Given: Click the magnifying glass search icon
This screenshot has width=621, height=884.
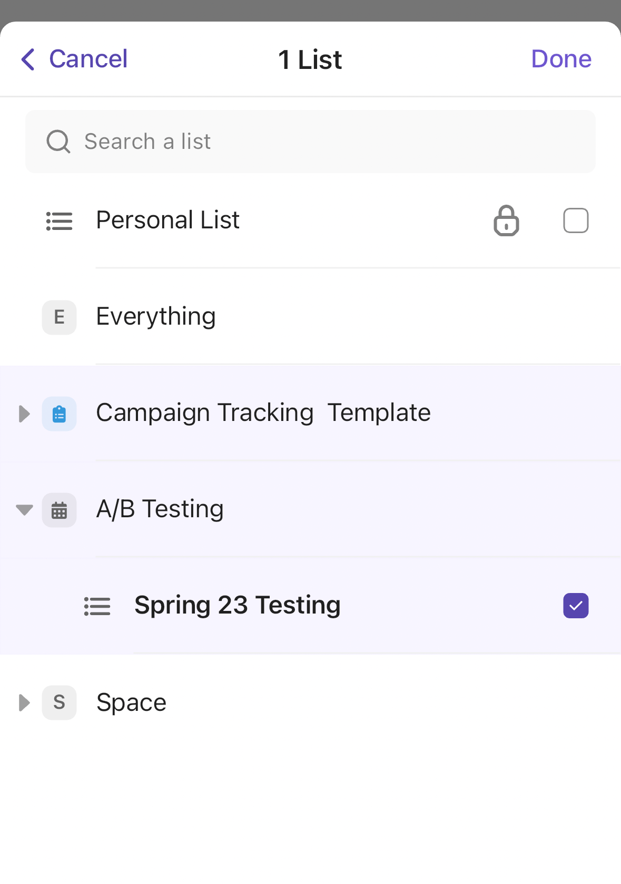Looking at the screenshot, I should point(58,142).
